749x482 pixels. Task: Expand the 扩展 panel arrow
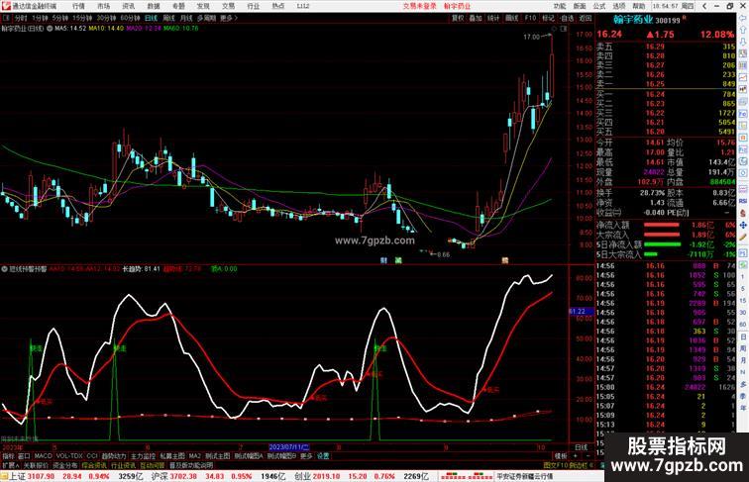(10, 465)
